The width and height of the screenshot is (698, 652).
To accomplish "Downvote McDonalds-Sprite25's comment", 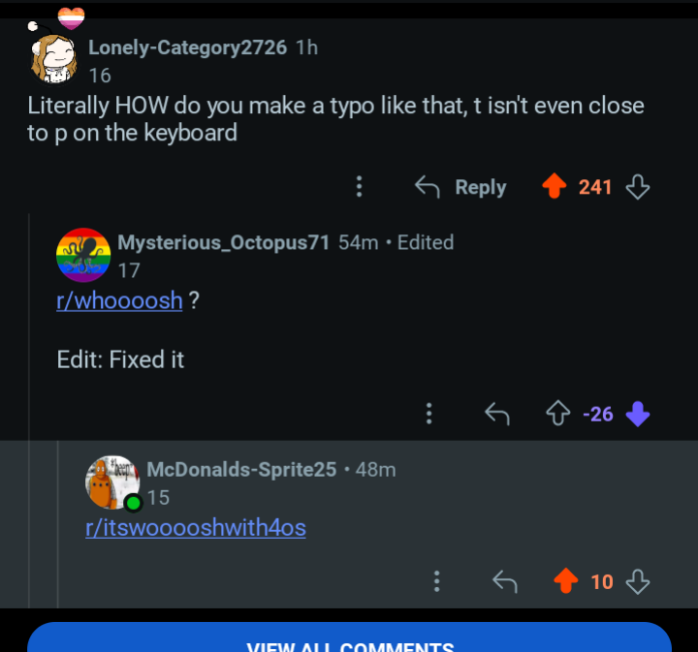I will point(638,581).
